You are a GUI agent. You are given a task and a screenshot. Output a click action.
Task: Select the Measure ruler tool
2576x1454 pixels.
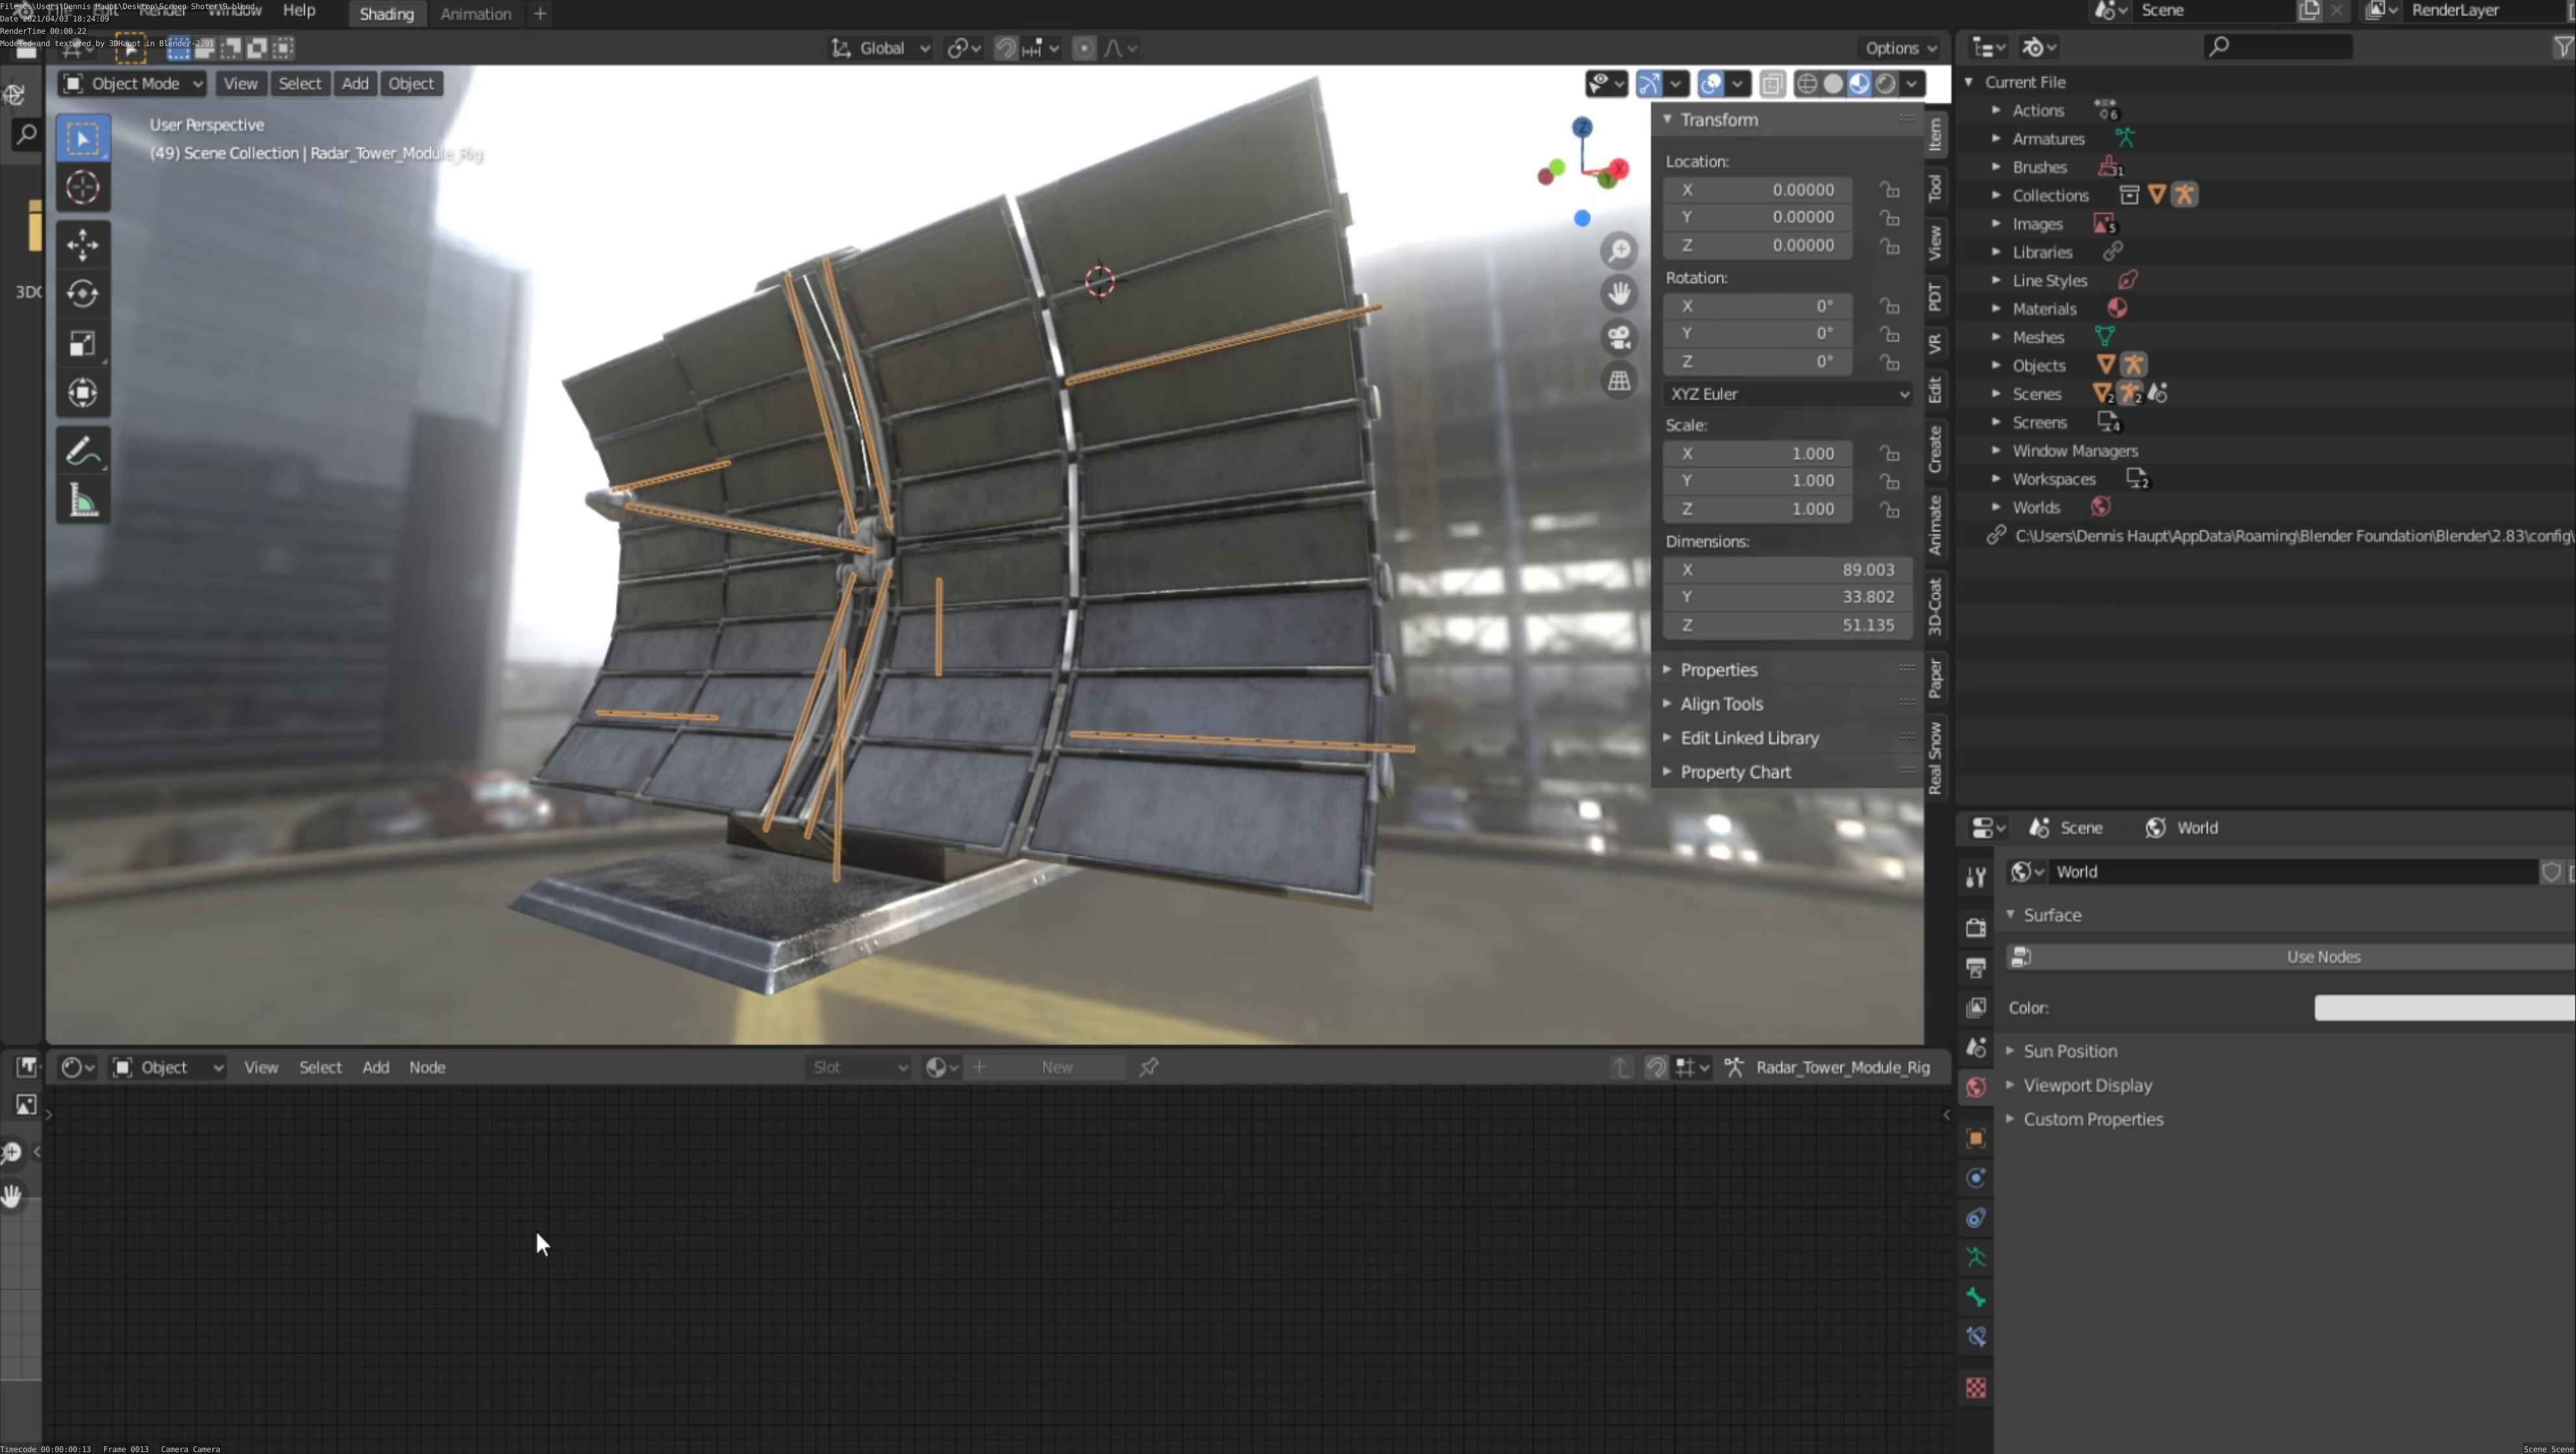pos(82,501)
